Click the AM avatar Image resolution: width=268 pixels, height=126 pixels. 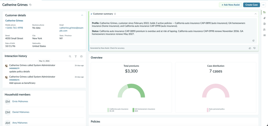point(7,123)
